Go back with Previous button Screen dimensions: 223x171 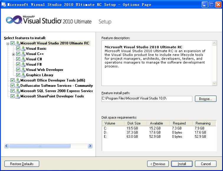[158, 164]
